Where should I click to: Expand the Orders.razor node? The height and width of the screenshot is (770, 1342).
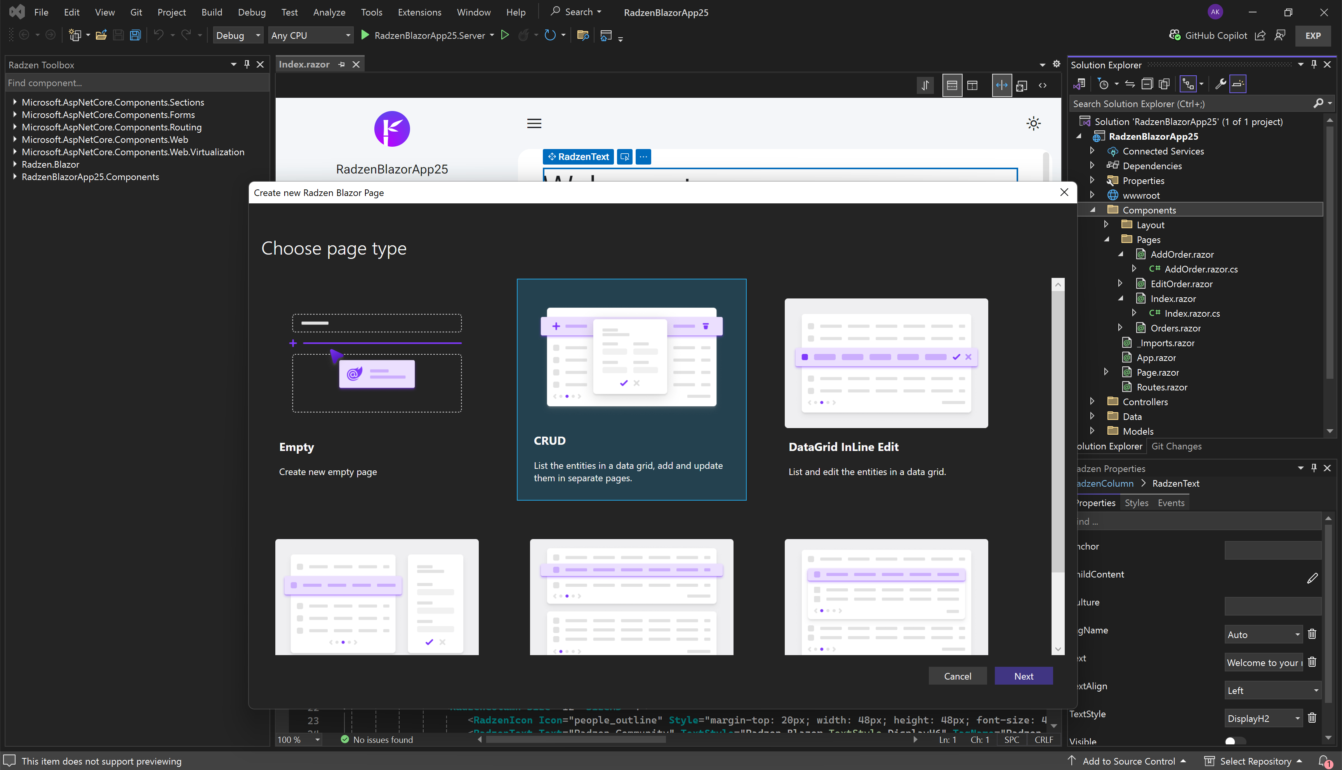pos(1120,328)
